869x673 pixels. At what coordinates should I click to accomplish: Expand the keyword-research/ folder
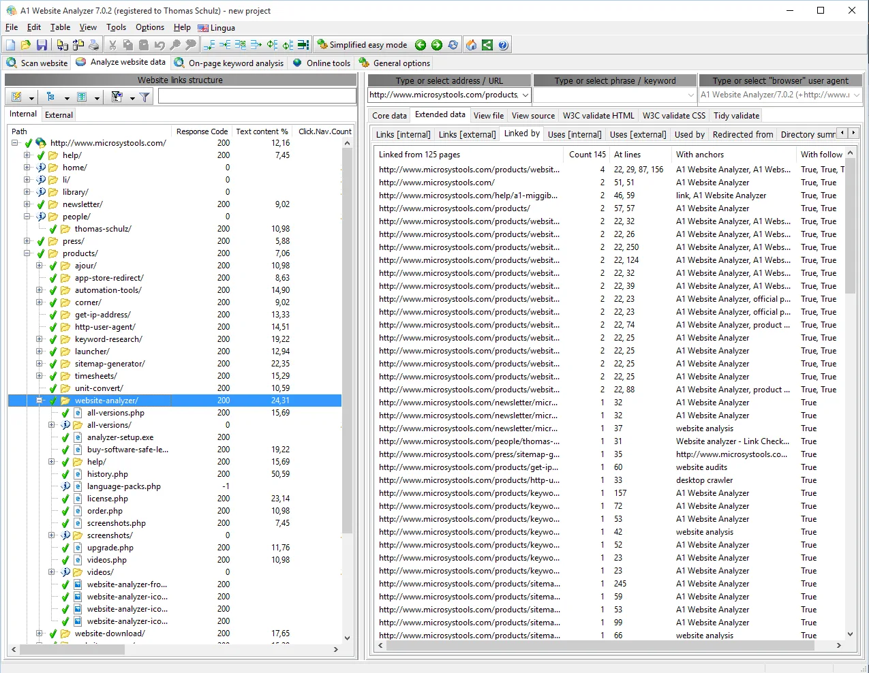[x=40, y=339]
